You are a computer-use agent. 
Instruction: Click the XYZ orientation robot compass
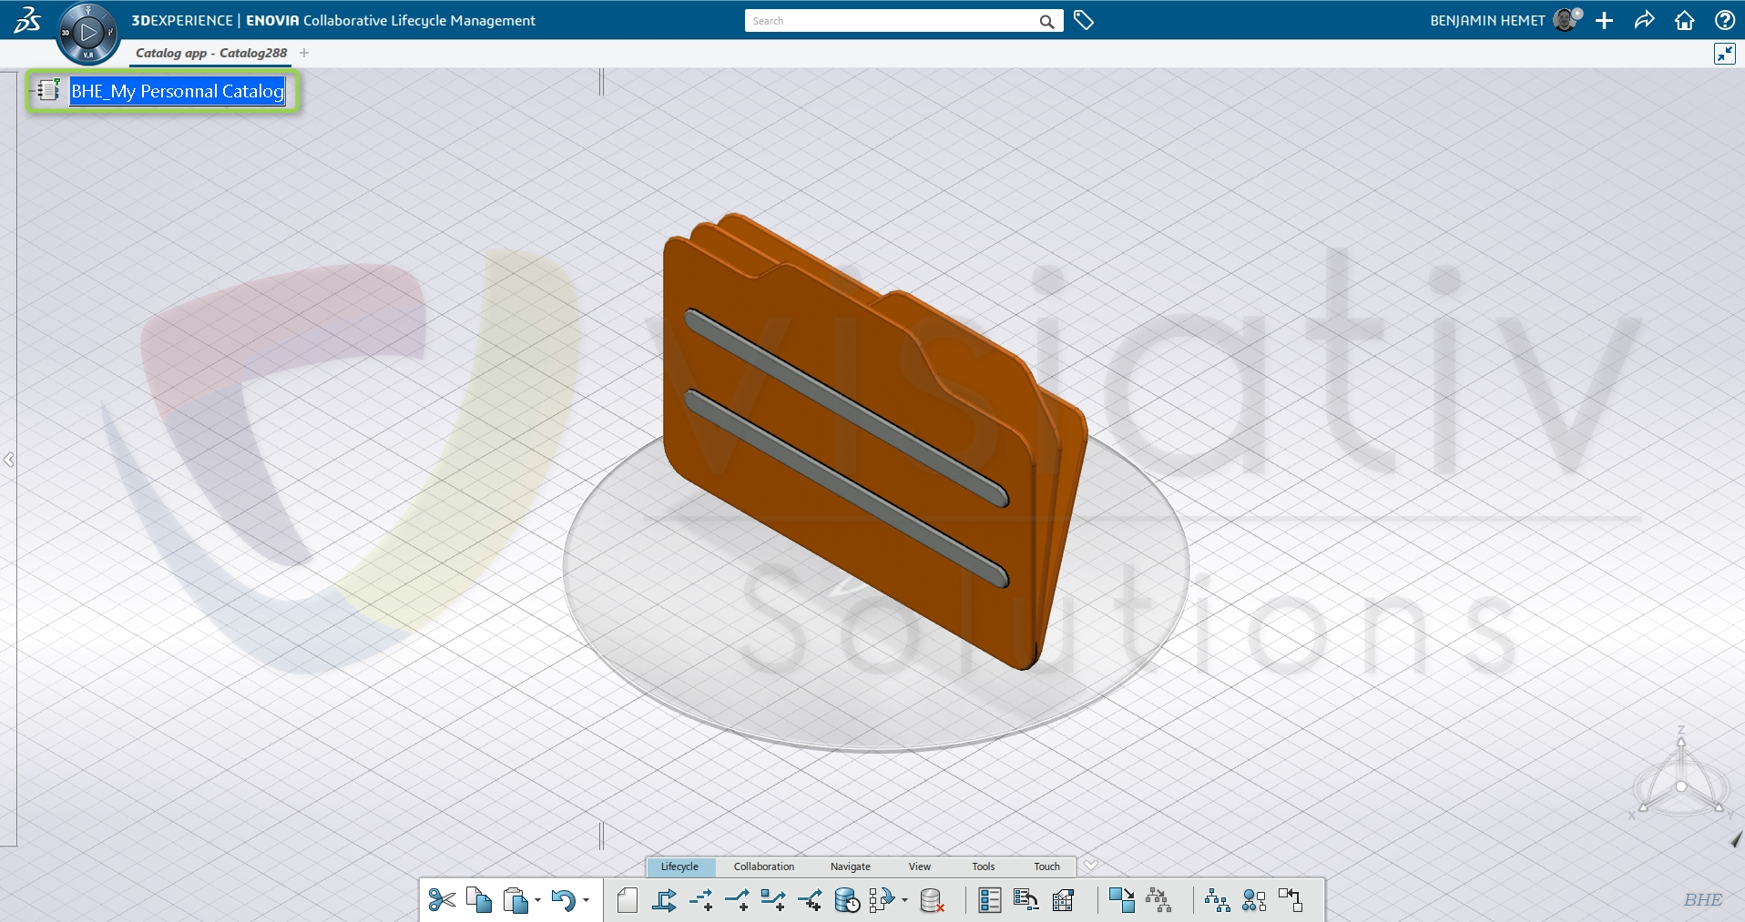[1681, 775]
